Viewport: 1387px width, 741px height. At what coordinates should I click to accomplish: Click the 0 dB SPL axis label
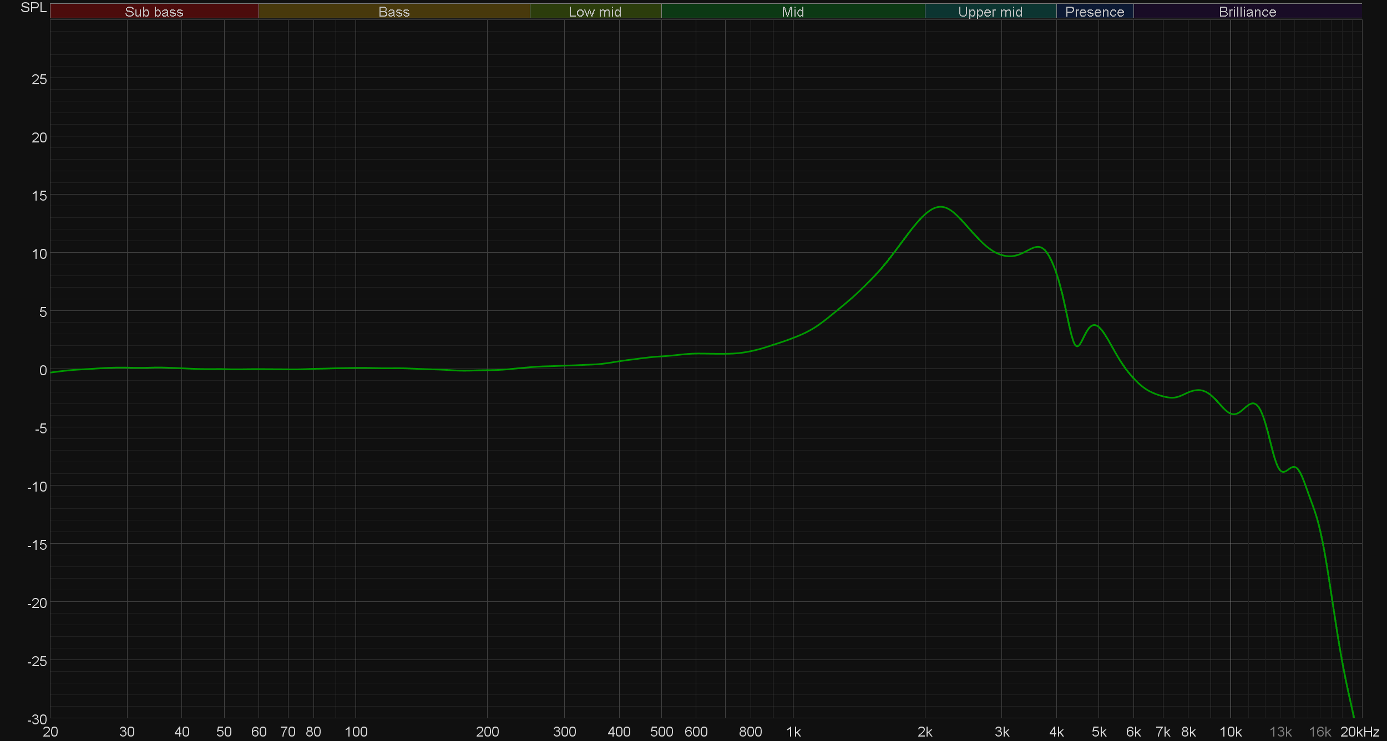(43, 370)
